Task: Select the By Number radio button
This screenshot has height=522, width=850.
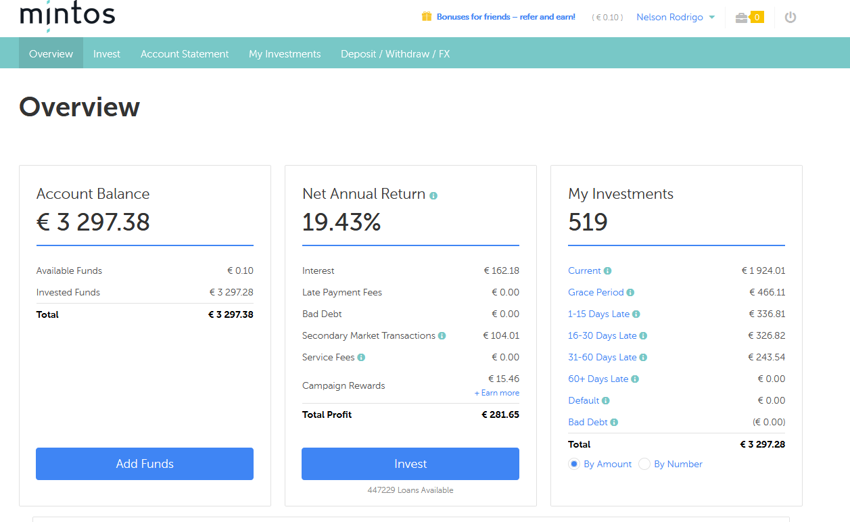Action: coord(644,464)
